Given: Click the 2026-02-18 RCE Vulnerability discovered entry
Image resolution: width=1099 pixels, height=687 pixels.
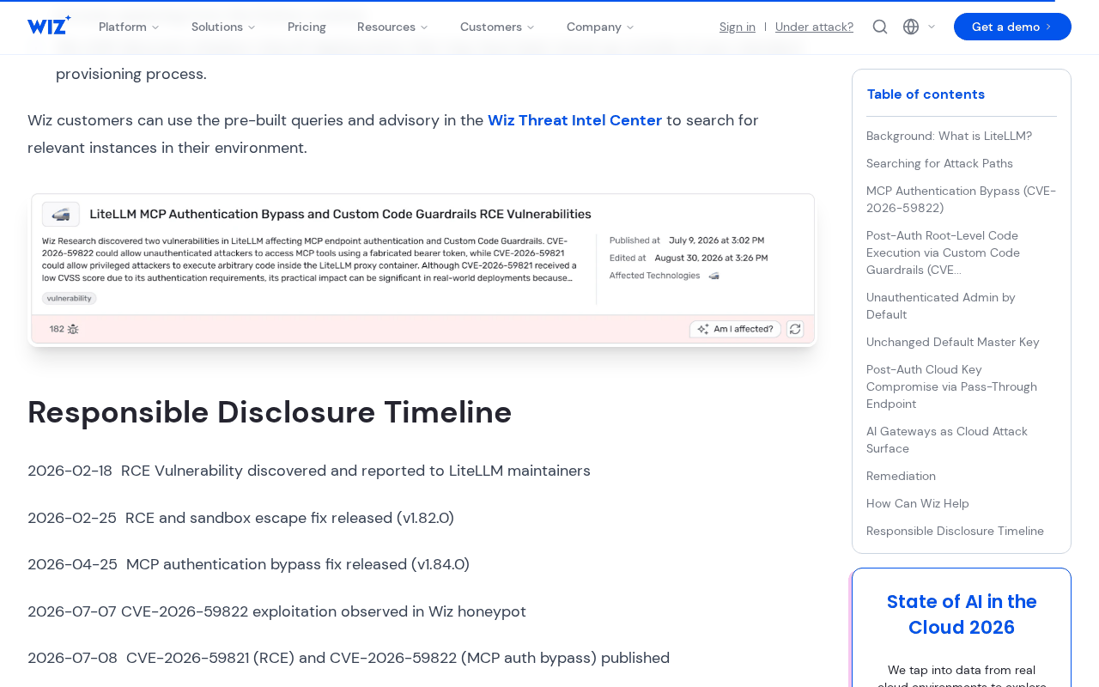Looking at the screenshot, I should point(309,471).
